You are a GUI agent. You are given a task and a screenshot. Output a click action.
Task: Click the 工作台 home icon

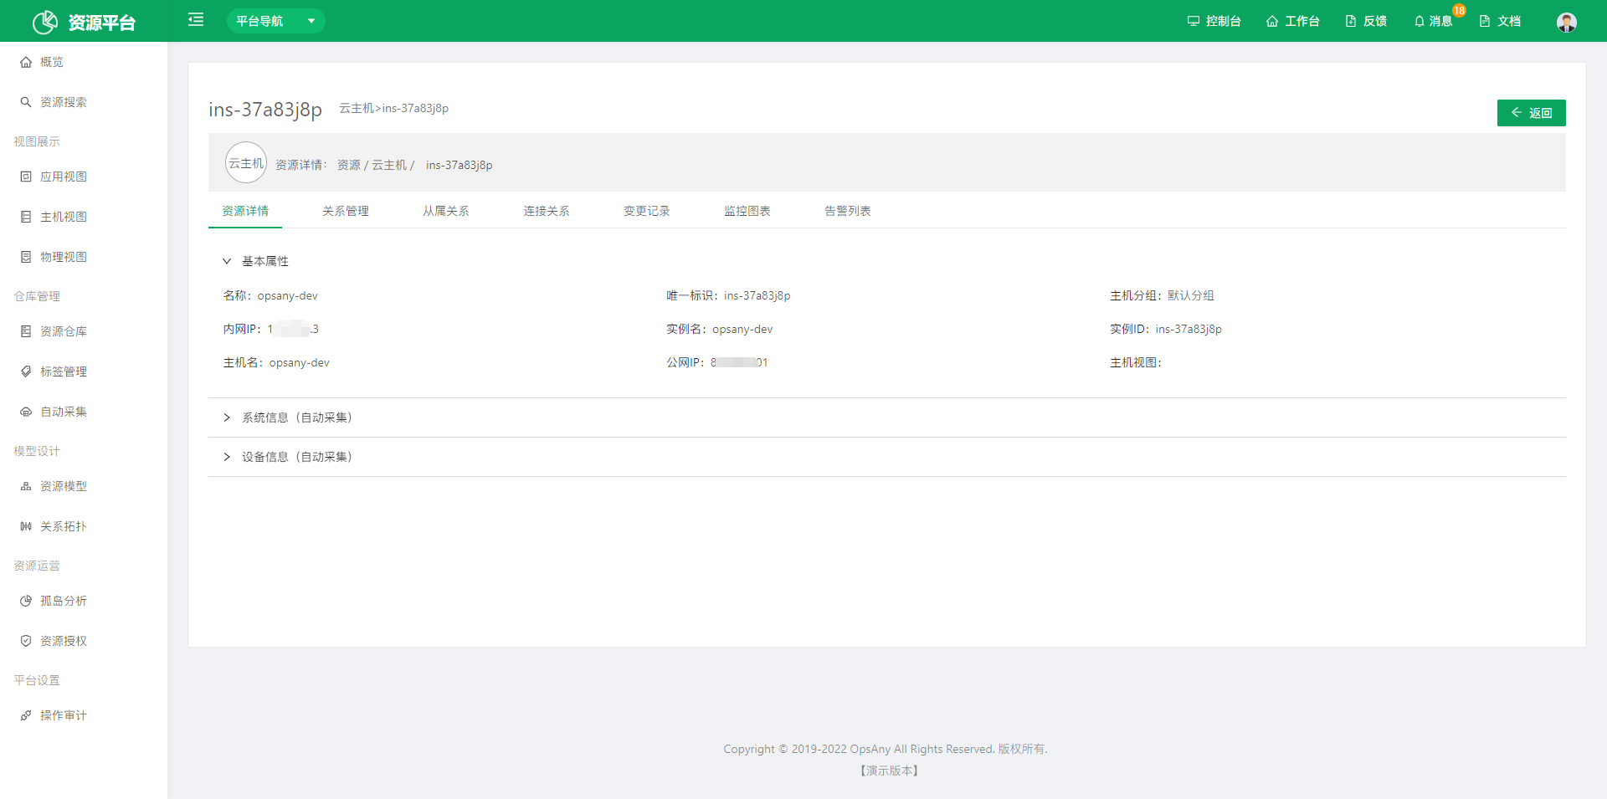pos(1272,21)
